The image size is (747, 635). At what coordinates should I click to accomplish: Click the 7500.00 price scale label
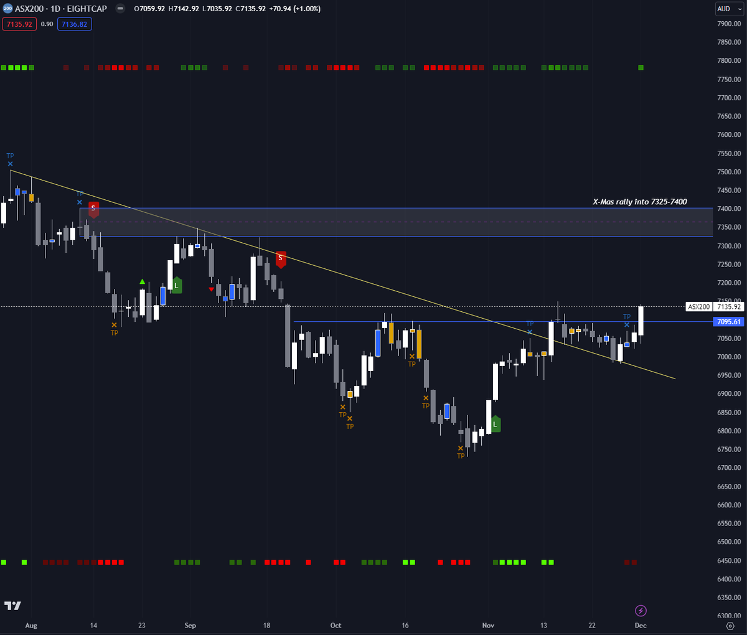pyautogui.click(x=729, y=172)
